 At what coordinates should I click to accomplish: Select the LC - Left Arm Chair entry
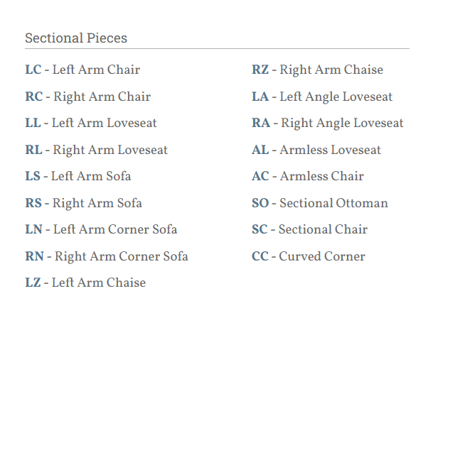pos(82,70)
